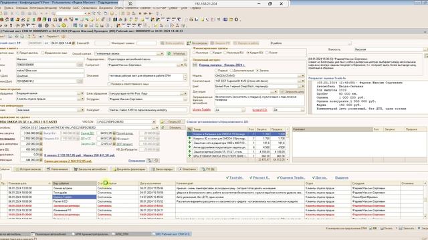The height and width of the screenshot is (240, 428).
Task: Open the WhatsApp menu in the menu bar
Action: pyautogui.click(x=65, y=8)
